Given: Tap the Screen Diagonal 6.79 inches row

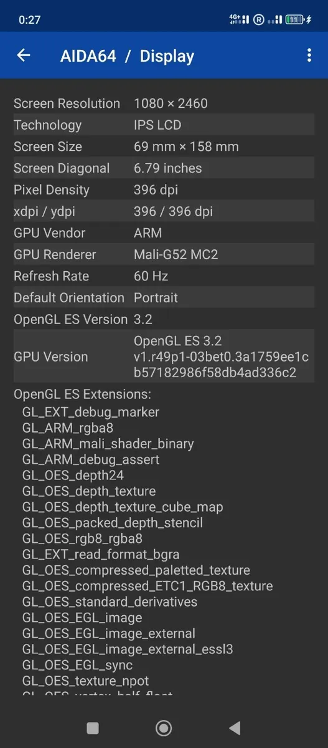Looking at the screenshot, I should [164, 168].
